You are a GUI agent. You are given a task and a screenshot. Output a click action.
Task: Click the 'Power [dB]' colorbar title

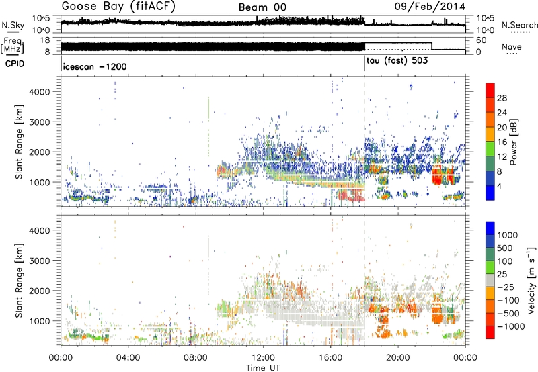[513, 142]
